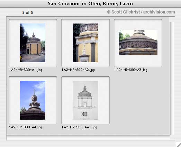Select the filename 1A2-I-R-SGO-AA1.jpg
The image size is (181, 147).
coord(79,127)
